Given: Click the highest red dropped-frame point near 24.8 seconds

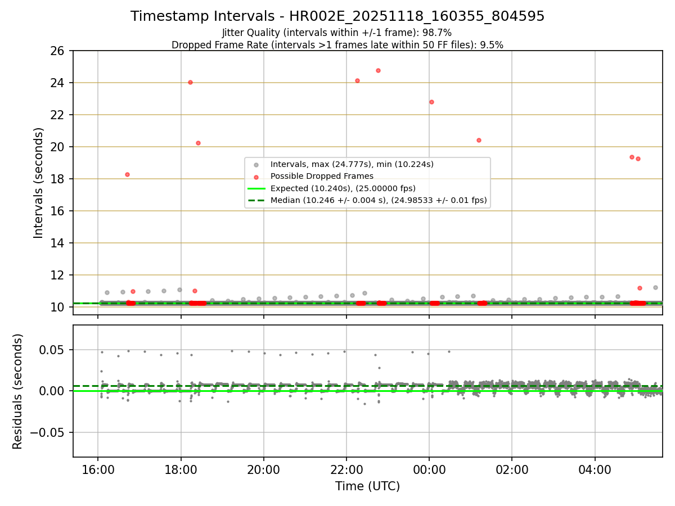Looking at the screenshot, I should [x=378, y=70].
